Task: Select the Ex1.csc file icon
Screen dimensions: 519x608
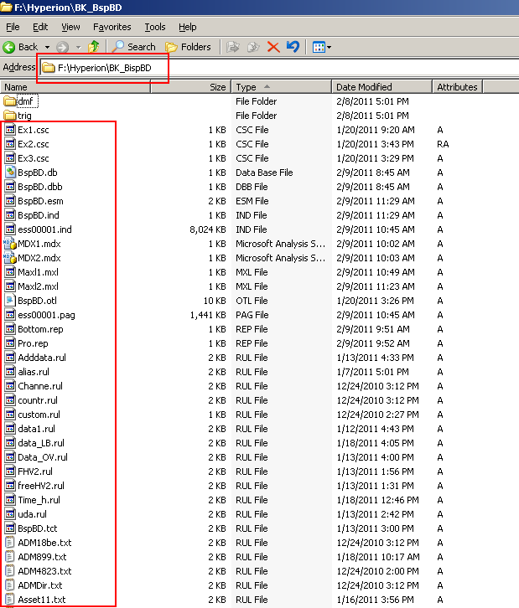Action: pos(10,130)
